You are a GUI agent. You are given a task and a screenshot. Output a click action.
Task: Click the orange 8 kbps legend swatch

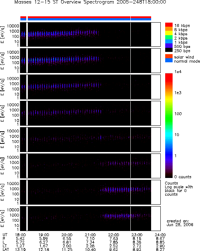pos(169,29)
